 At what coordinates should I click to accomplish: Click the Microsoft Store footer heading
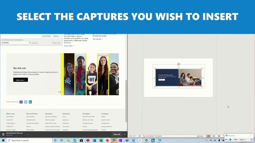(x=32, y=114)
